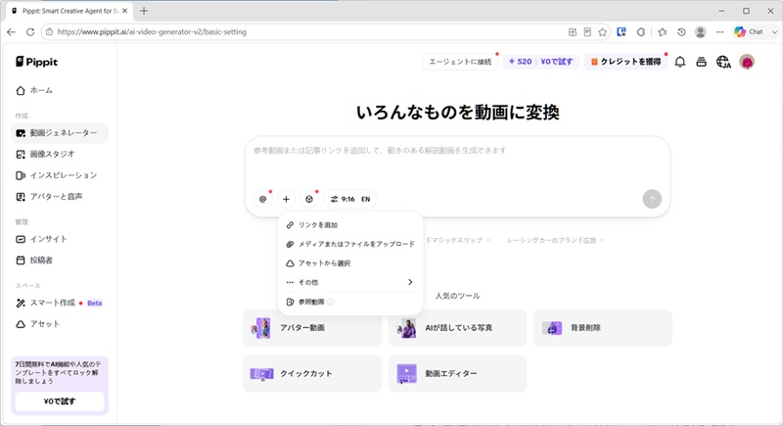This screenshot has height=426, width=783.
Task: Open browser history icon
Action: [x=681, y=32]
